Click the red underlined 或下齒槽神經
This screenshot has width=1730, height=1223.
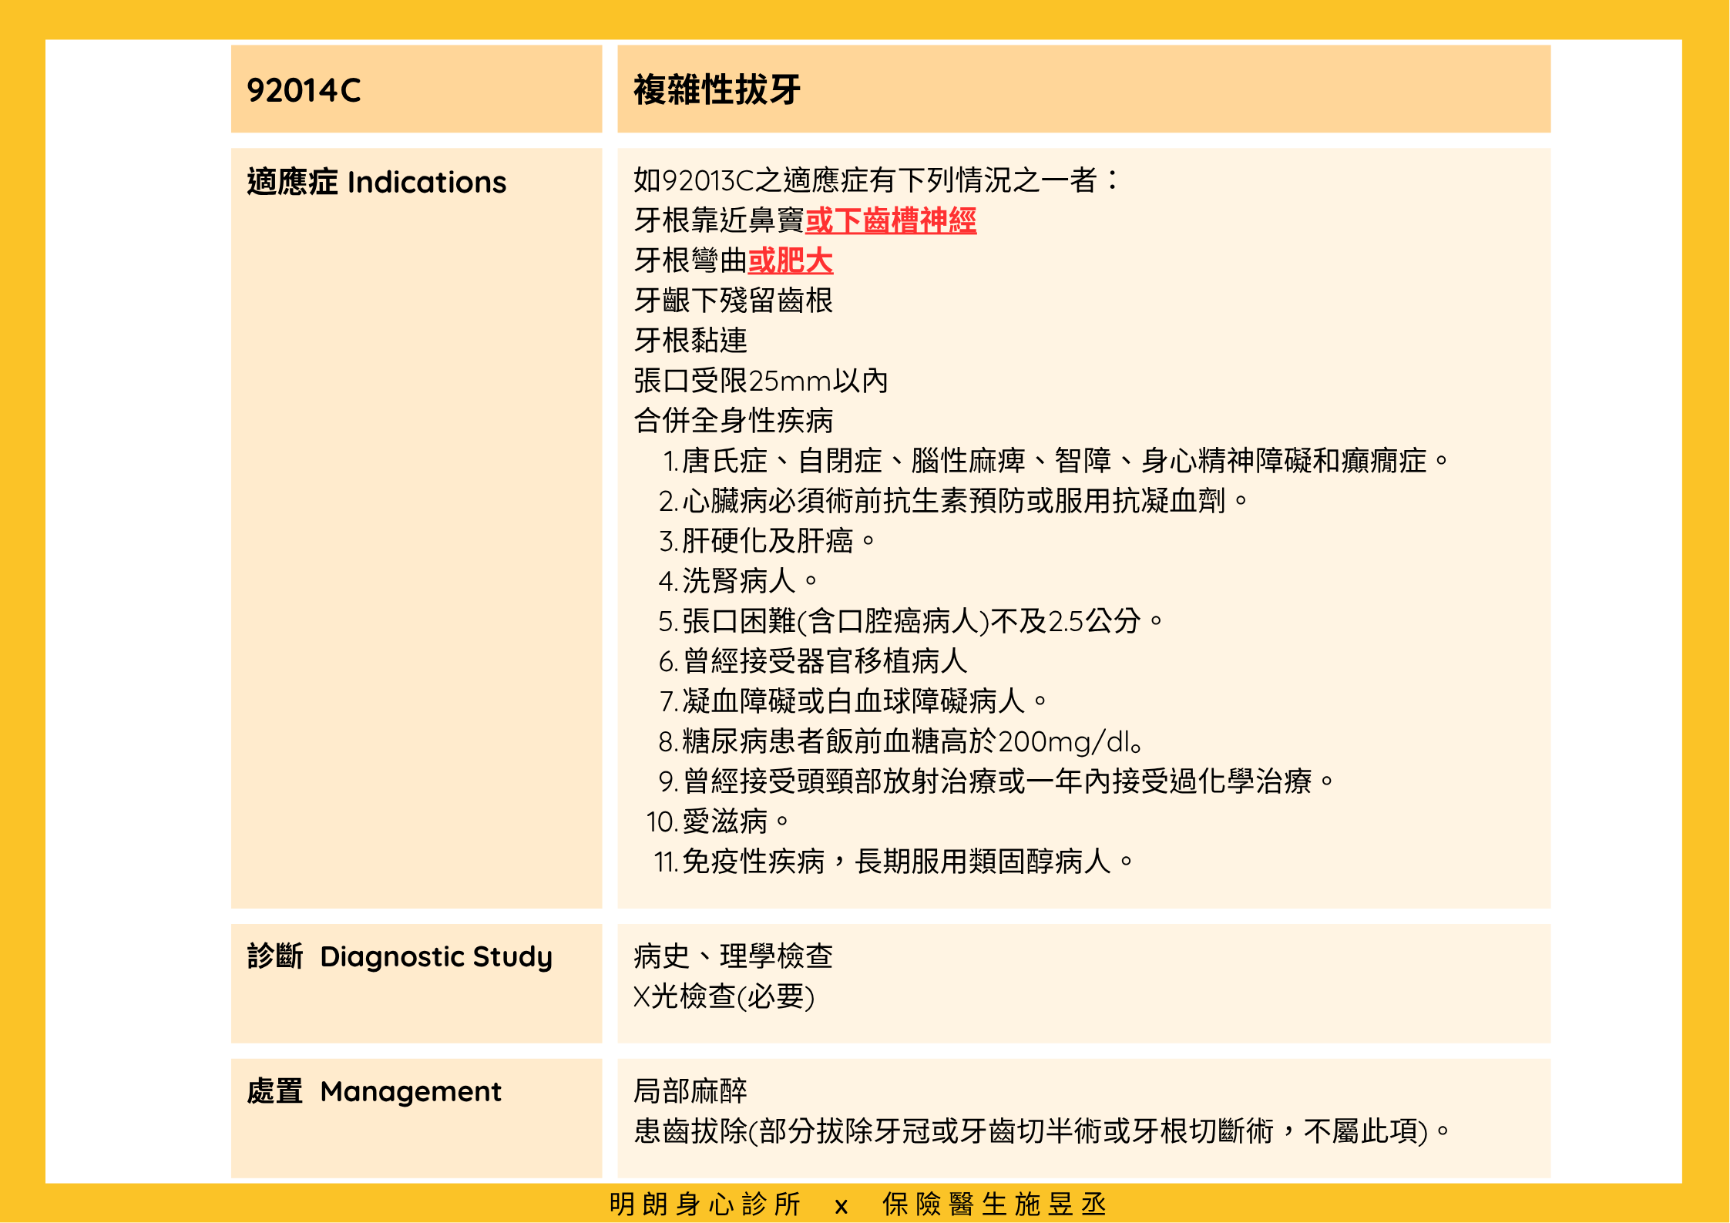click(x=891, y=220)
